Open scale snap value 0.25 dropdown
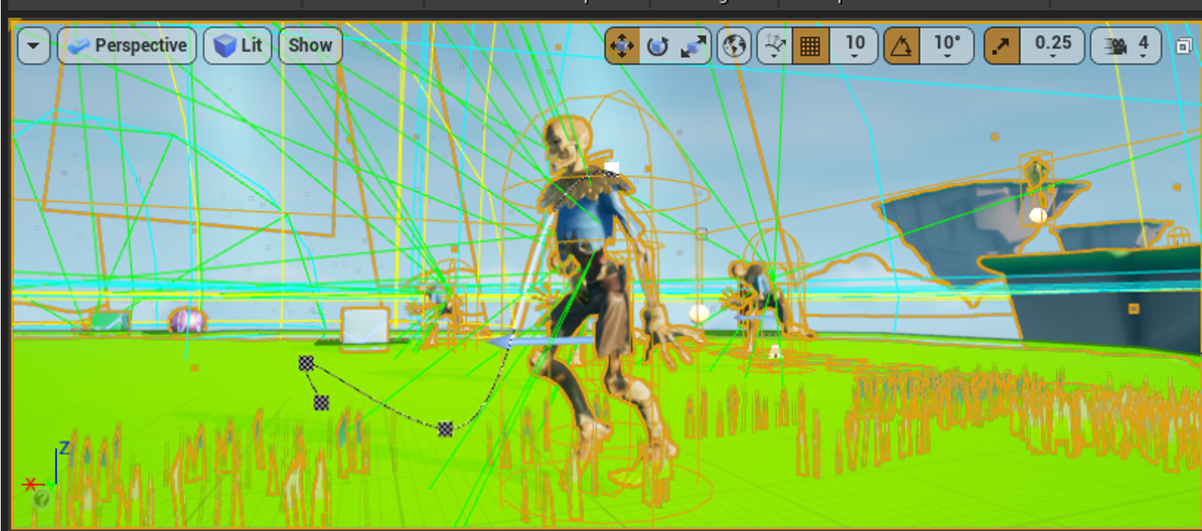This screenshot has height=531, width=1202. 1053,46
